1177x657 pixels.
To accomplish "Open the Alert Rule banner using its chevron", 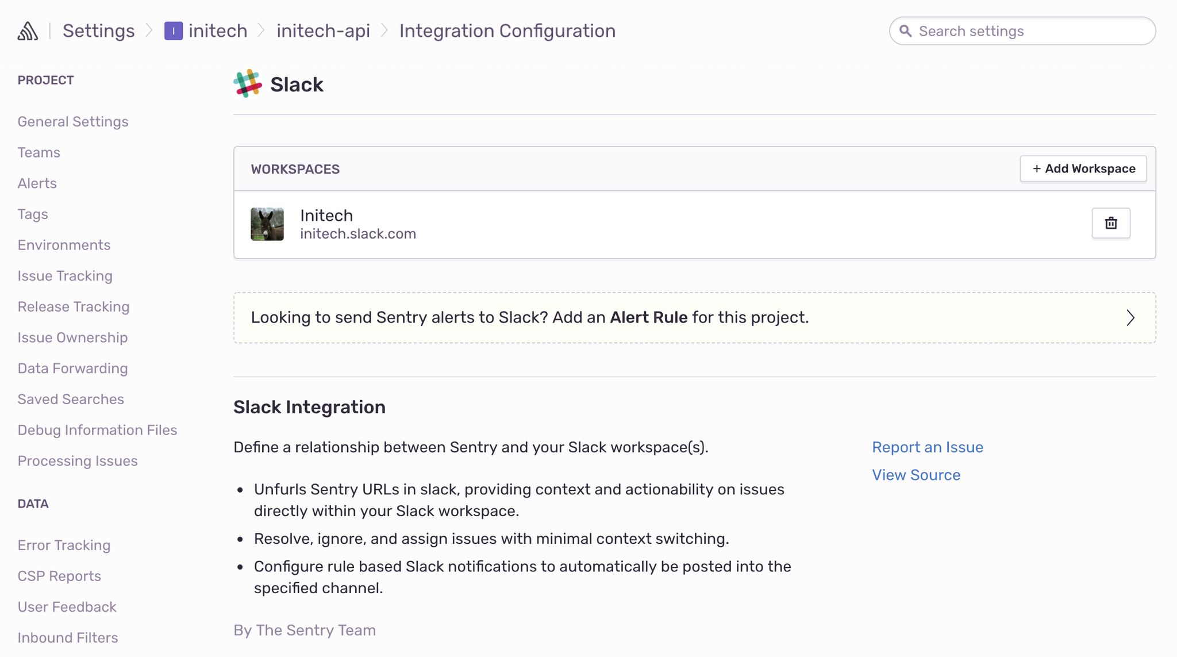I will pyautogui.click(x=1130, y=317).
